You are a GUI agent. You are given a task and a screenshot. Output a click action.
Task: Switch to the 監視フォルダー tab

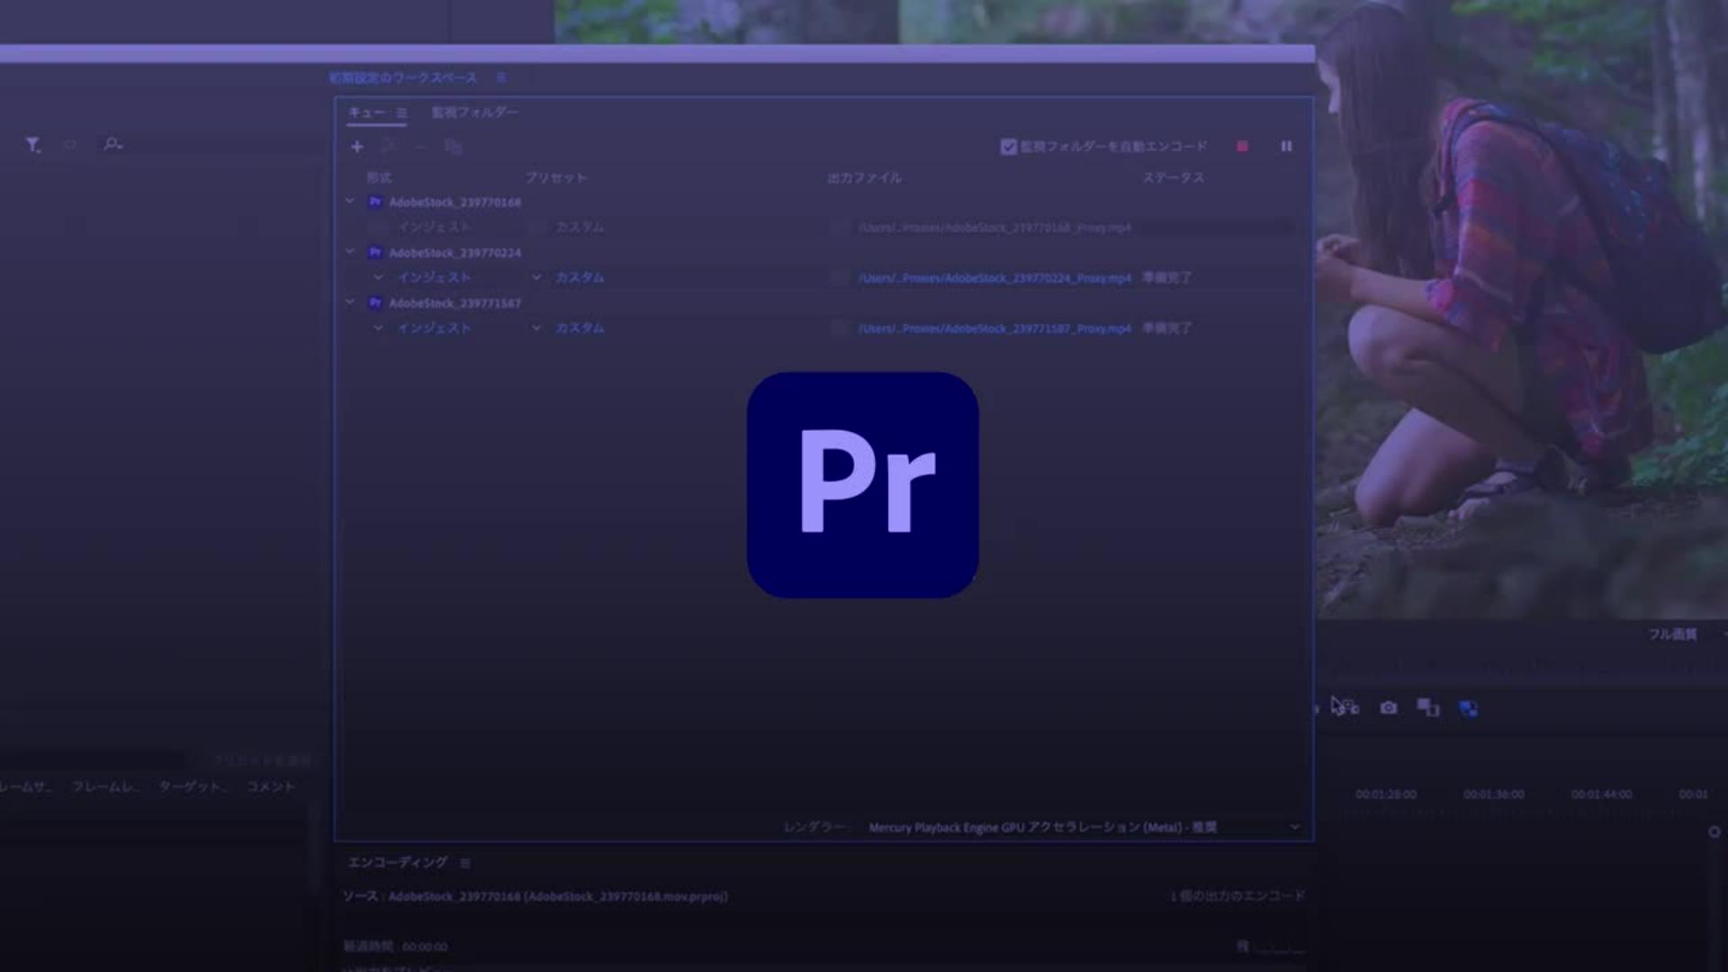(474, 112)
